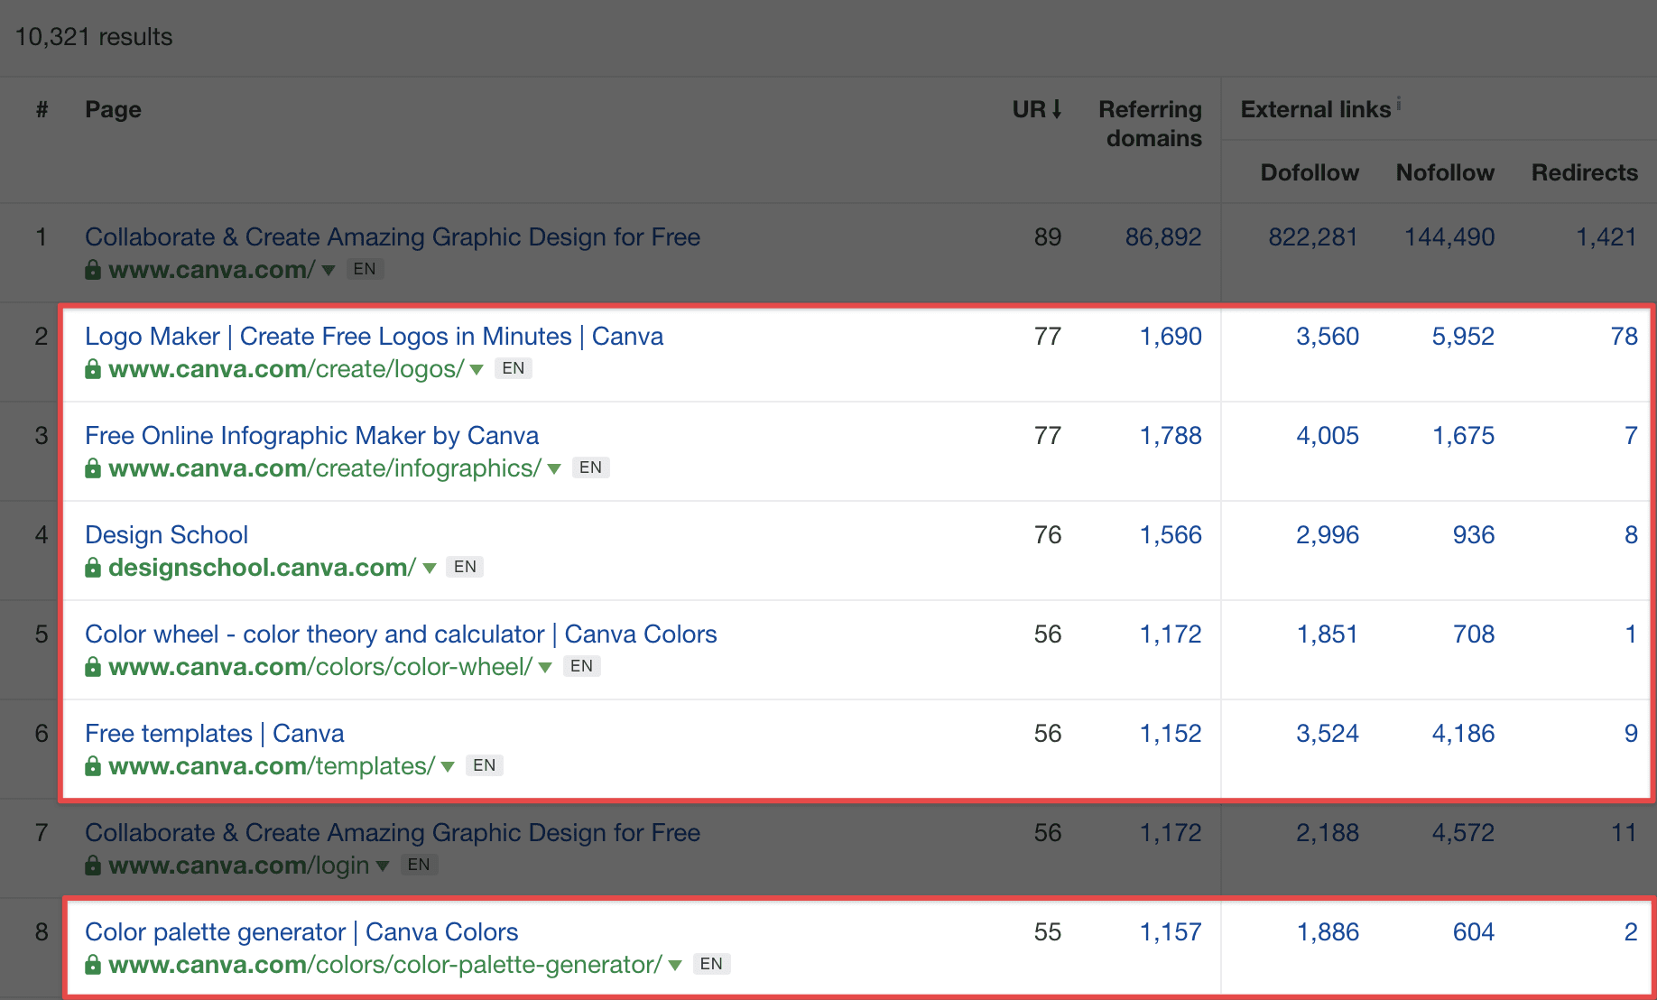Open dropdown arrow beside www.canva.com/create/logos/

pos(477,370)
